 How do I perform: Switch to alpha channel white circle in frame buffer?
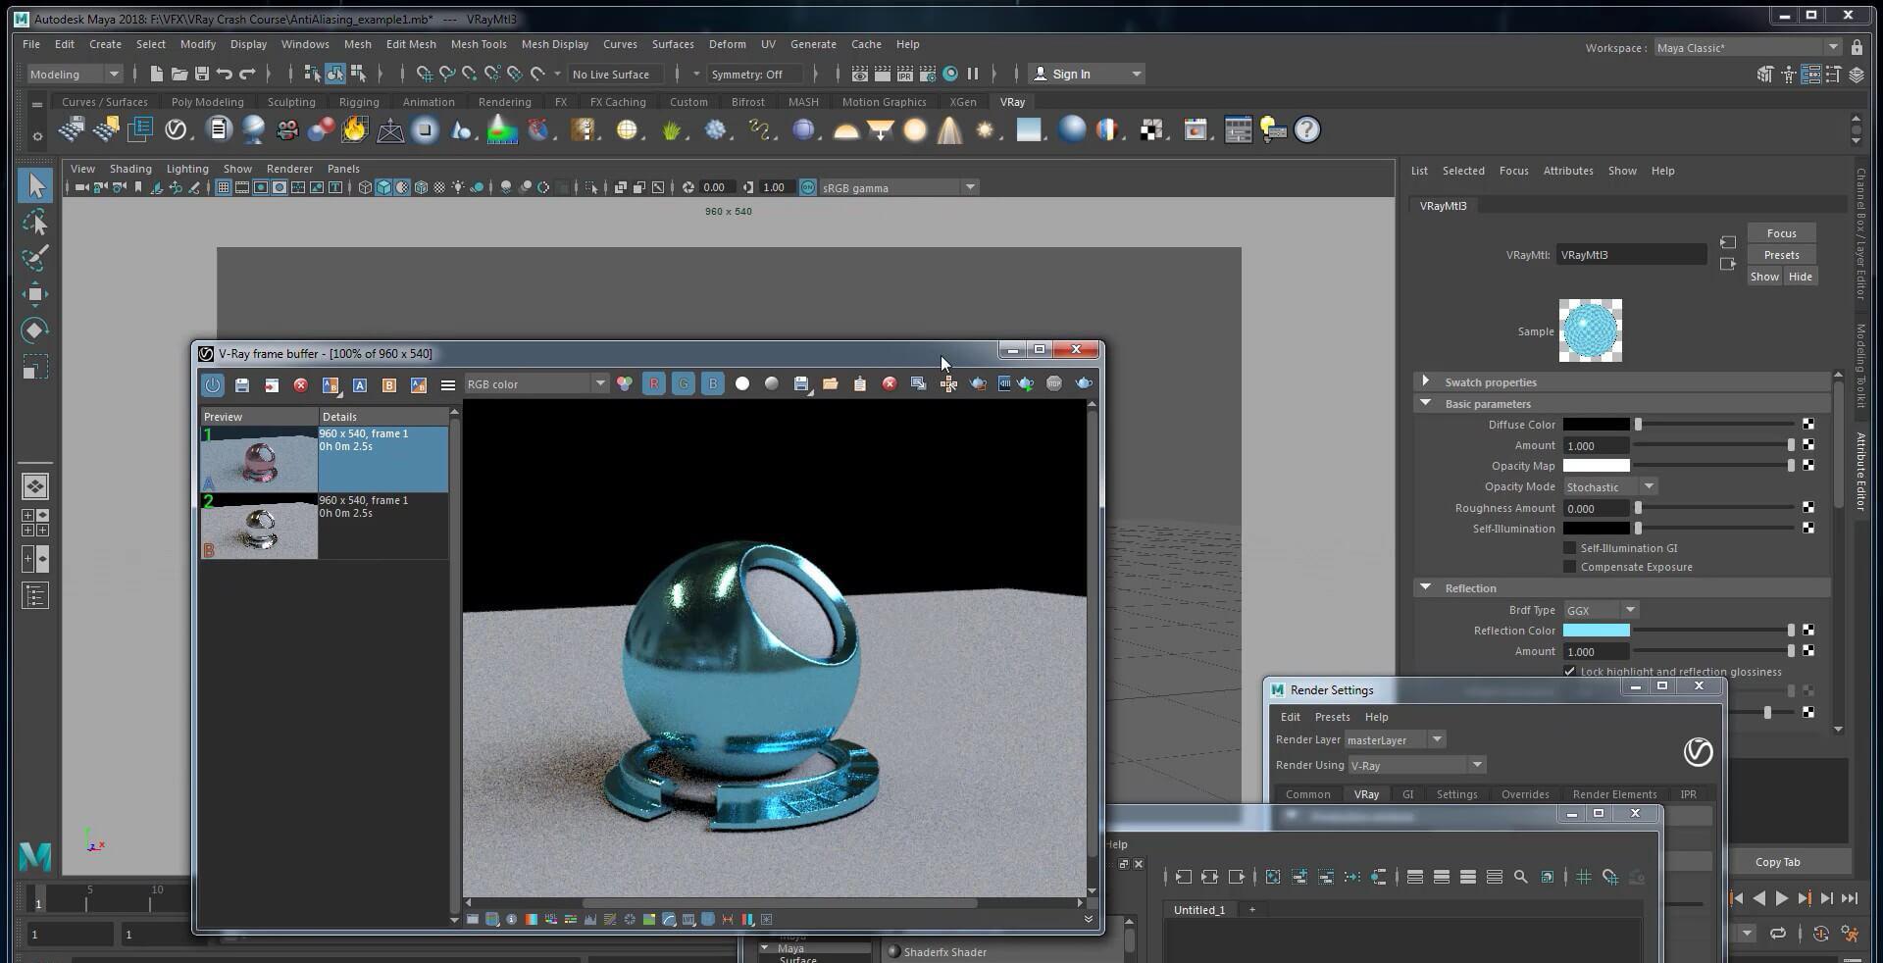coord(742,383)
